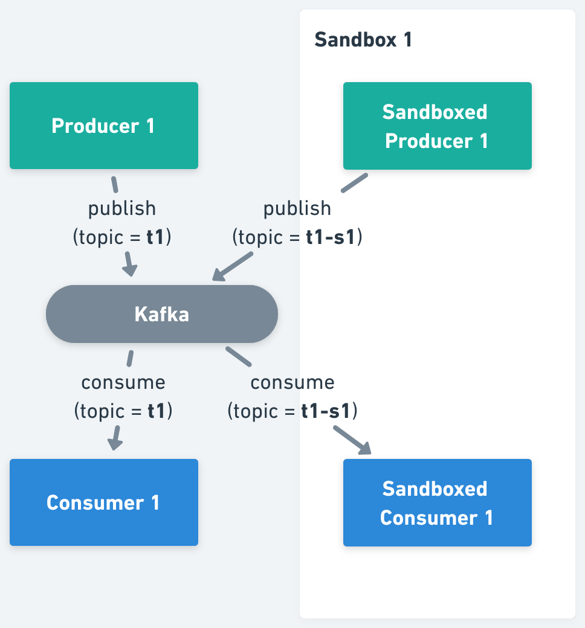This screenshot has height=628, width=585.
Task: Click the "(topic = t1)" text under consume
Action: click(123, 411)
